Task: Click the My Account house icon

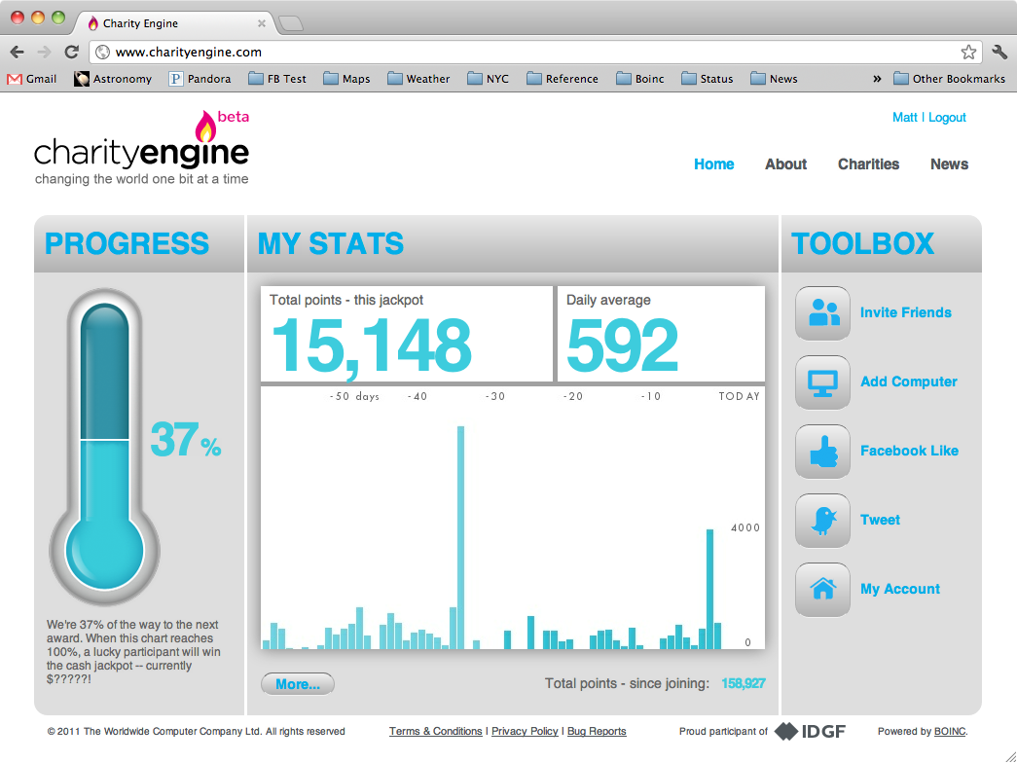Action: pos(822,589)
